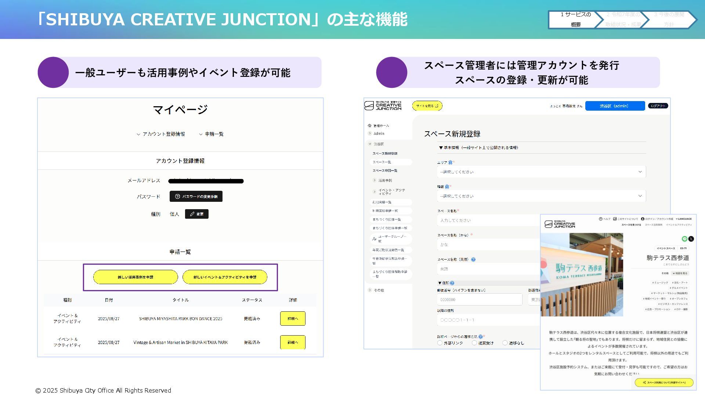705x397 pixels.
Task: Collapse the 基本情報 section triangle
Action: pos(441,148)
